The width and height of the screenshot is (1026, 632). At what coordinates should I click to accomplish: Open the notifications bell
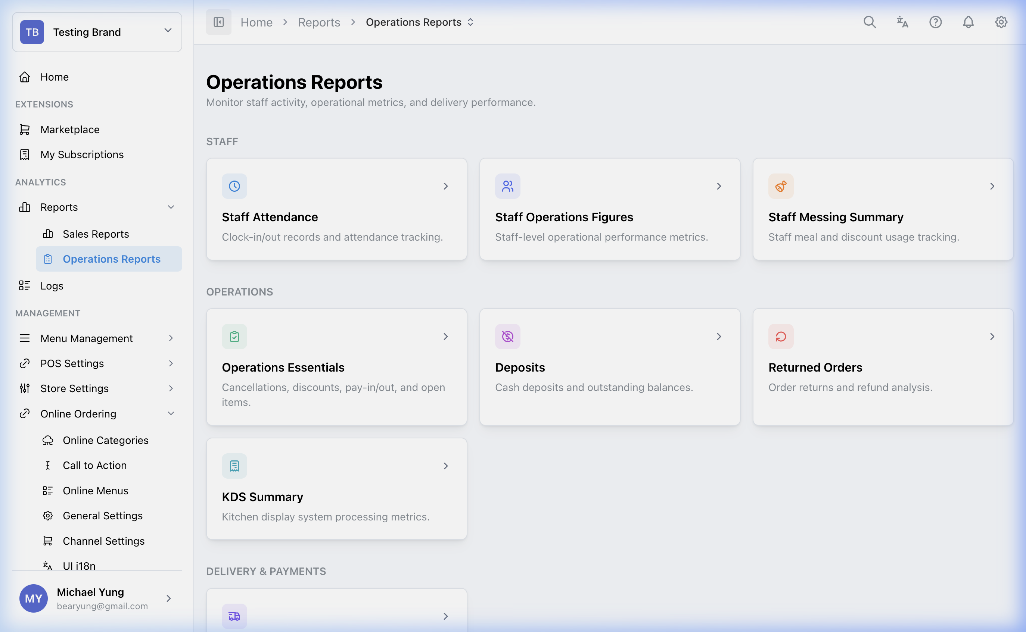(x=968, y=22)
